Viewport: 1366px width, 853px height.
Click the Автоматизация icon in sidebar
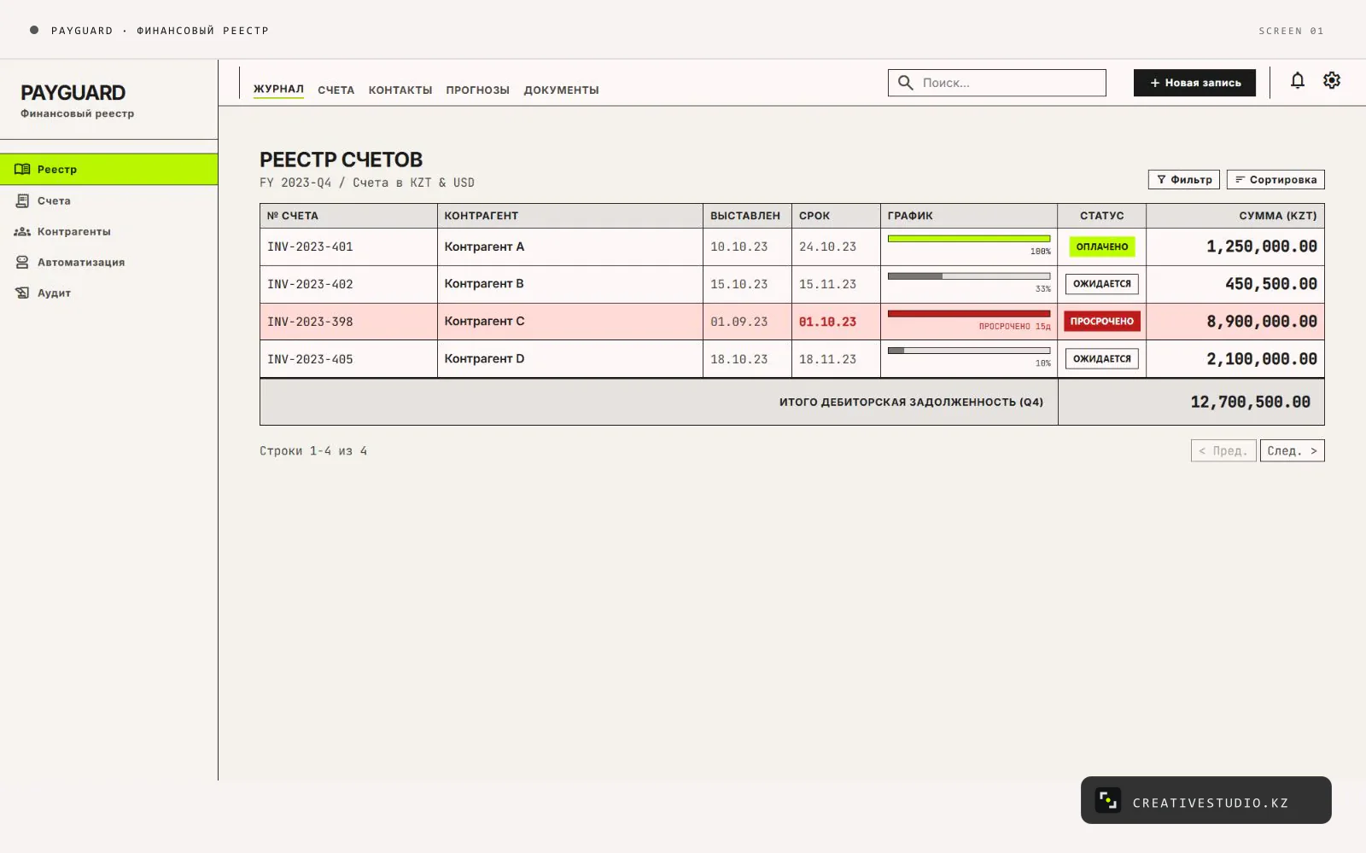coord(22,262)
